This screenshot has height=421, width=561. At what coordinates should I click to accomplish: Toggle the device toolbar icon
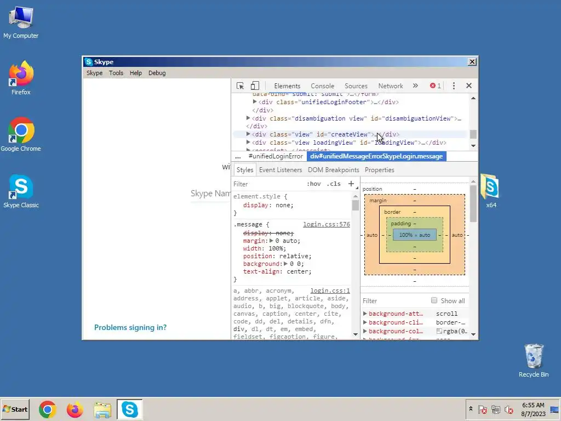click(255, 86)
